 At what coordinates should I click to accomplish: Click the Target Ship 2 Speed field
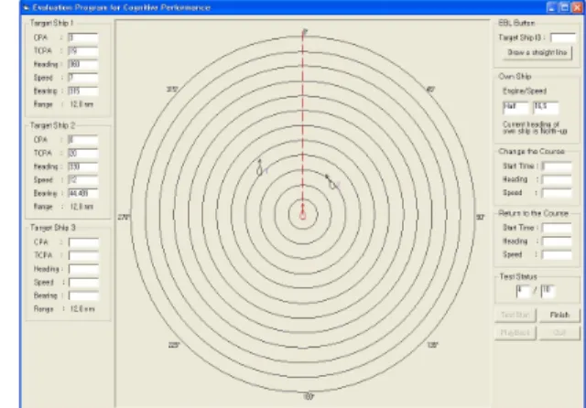(83, 180)
